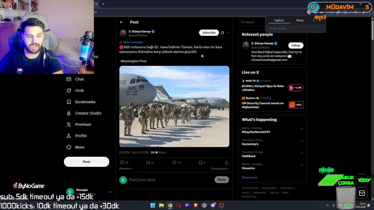
Task: Click the page vertical scrollbar
Action: (372, 31)
